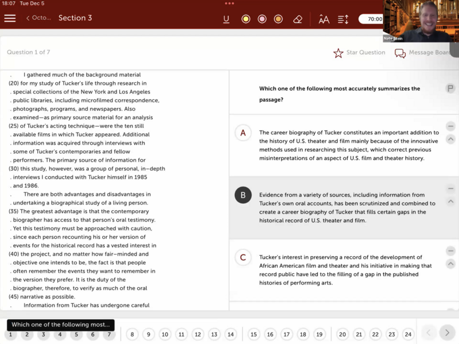
Task: Select answer choice B
Action: [x=243, y=195]
